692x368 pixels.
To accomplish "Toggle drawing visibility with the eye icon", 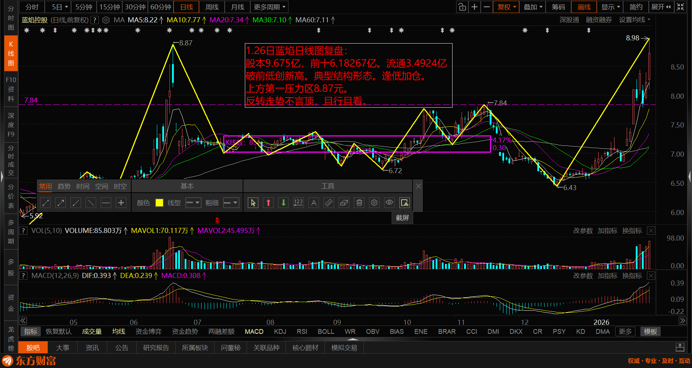I will tap(389, 203).
